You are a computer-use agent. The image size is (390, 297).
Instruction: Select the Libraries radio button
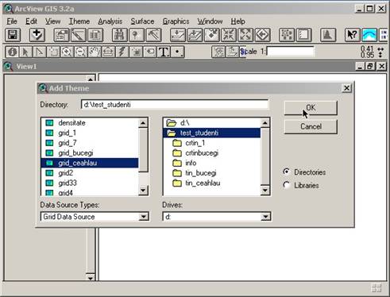point(287,185)
